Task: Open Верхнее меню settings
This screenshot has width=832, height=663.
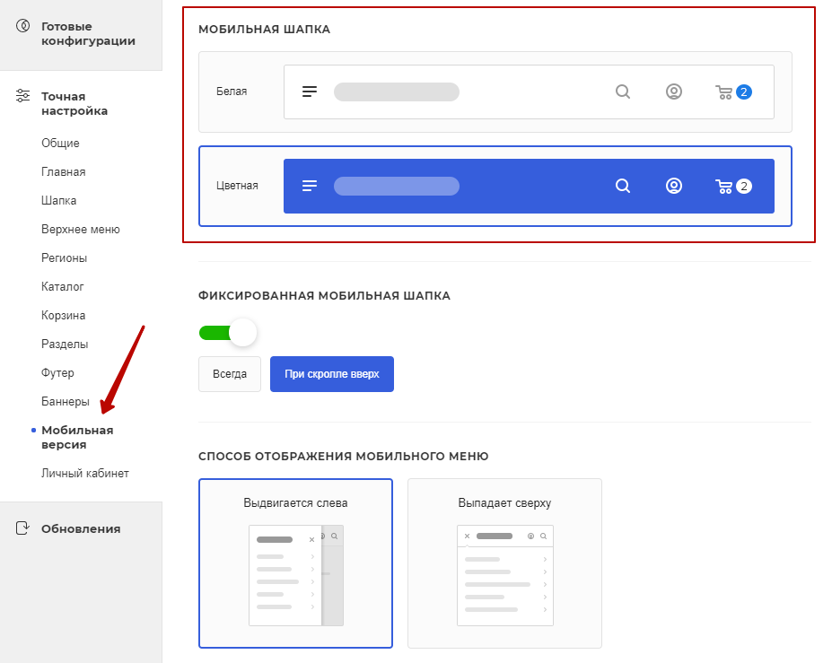Action: point(81,229)
